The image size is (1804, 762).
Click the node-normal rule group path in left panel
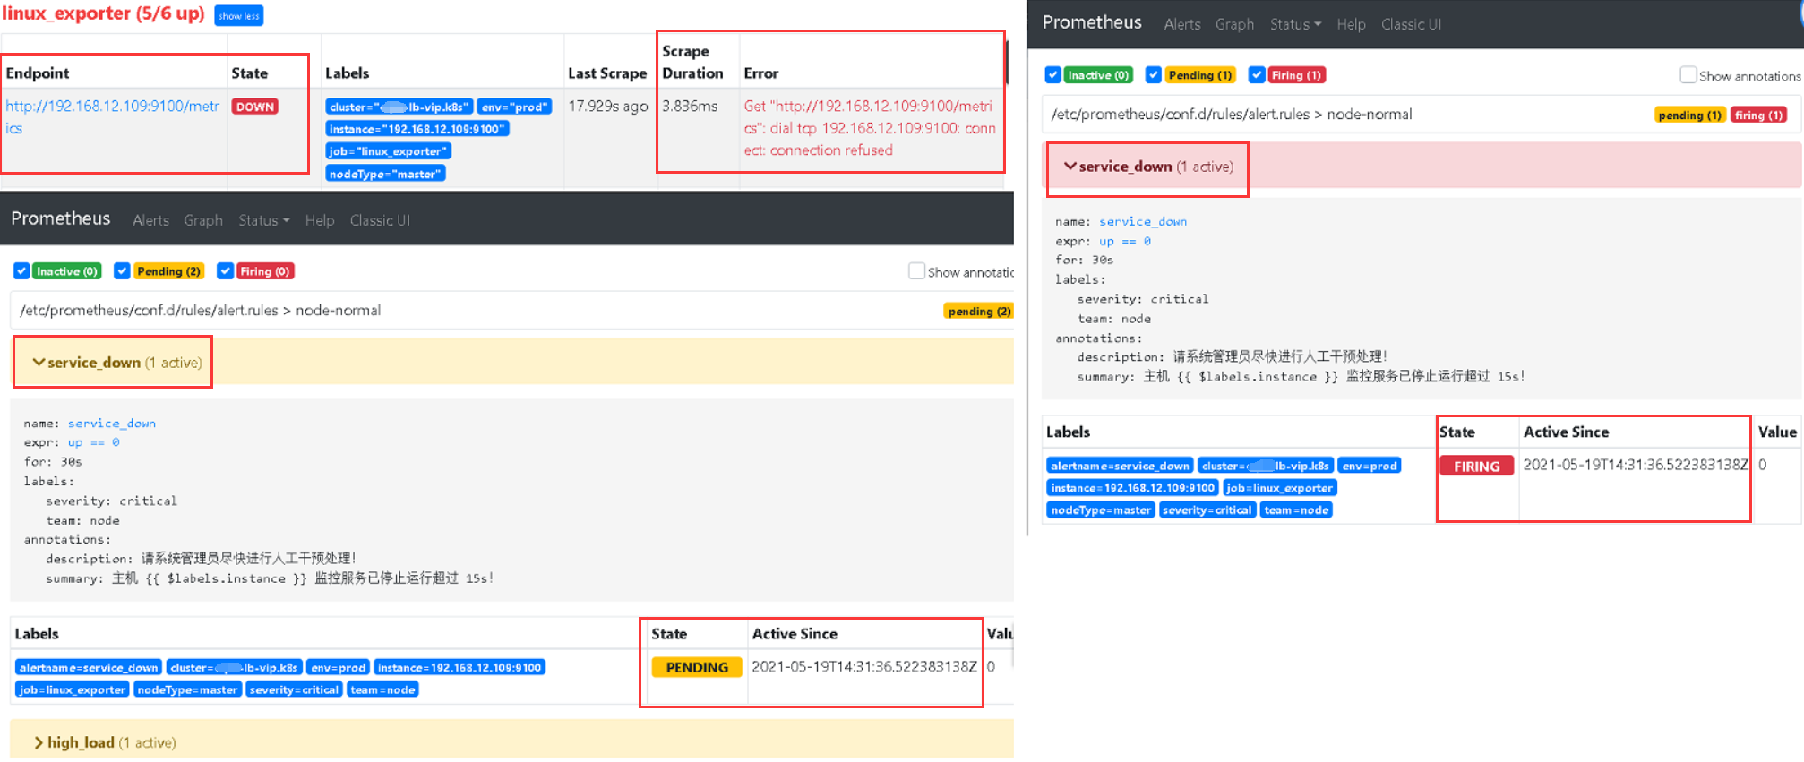tap(201, 310)
